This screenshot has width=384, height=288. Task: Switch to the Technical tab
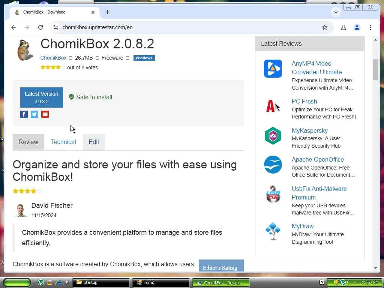pyautogui.click(x=63, y=142)
